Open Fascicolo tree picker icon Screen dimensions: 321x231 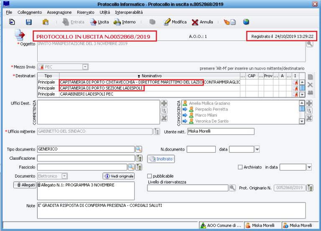point(139,167)
